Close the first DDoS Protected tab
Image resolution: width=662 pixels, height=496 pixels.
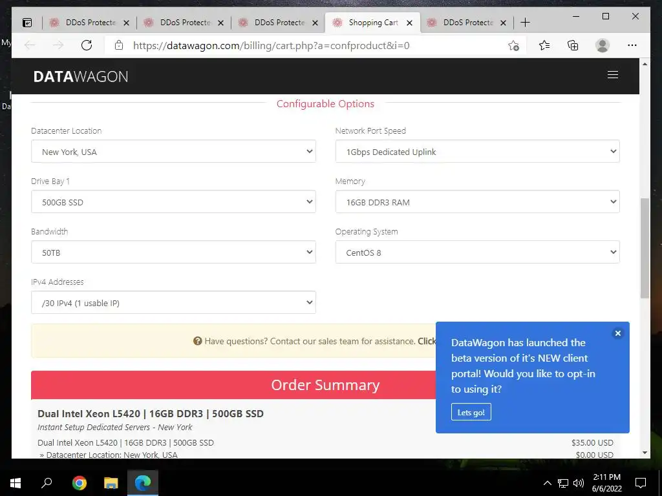click(x=126, y=23)
